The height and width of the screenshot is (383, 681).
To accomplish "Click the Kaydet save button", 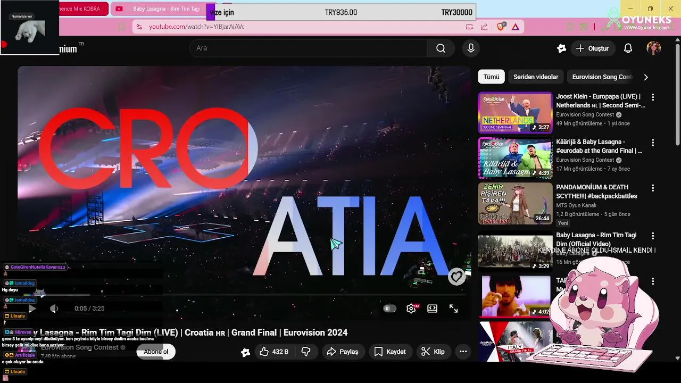I will pyautogui.click(x=390, y=352).
